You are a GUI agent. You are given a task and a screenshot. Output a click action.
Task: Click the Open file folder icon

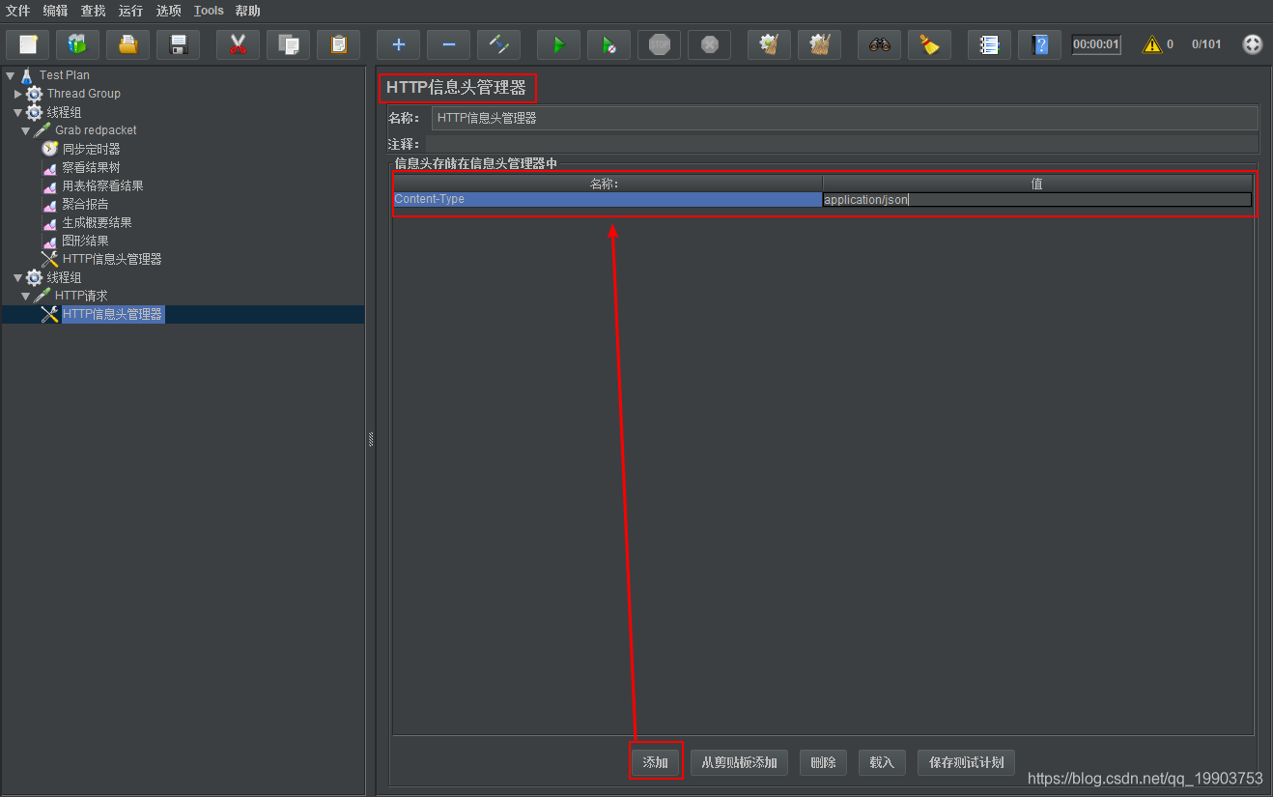click(127, 44)
